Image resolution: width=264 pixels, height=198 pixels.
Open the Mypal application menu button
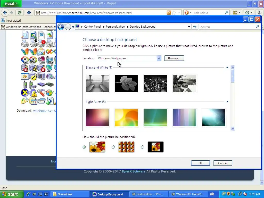[x=11, y=4]
